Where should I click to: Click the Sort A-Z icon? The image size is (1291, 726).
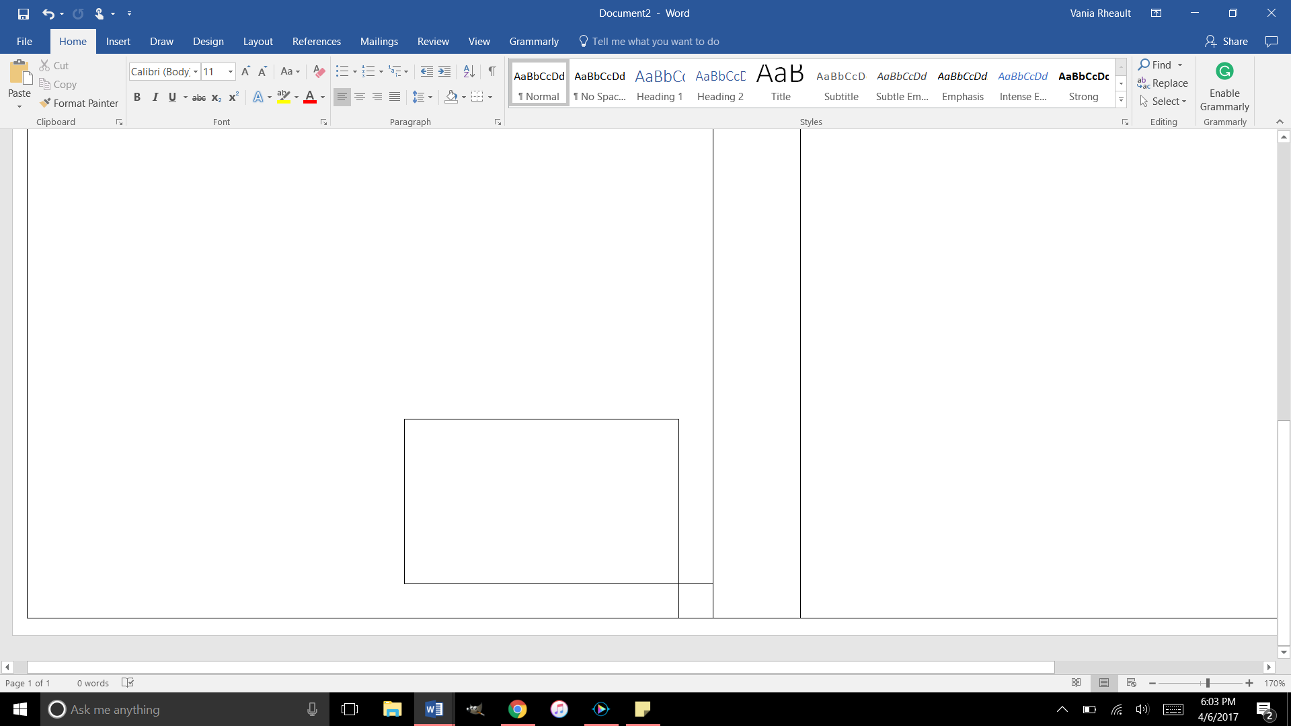(x=469, y=71)
